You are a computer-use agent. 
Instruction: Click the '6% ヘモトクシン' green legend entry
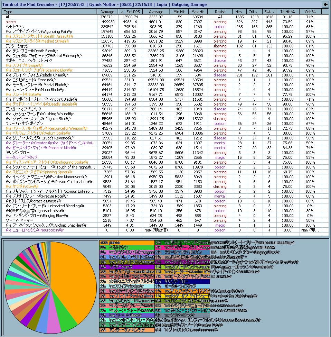coord(127,247)
